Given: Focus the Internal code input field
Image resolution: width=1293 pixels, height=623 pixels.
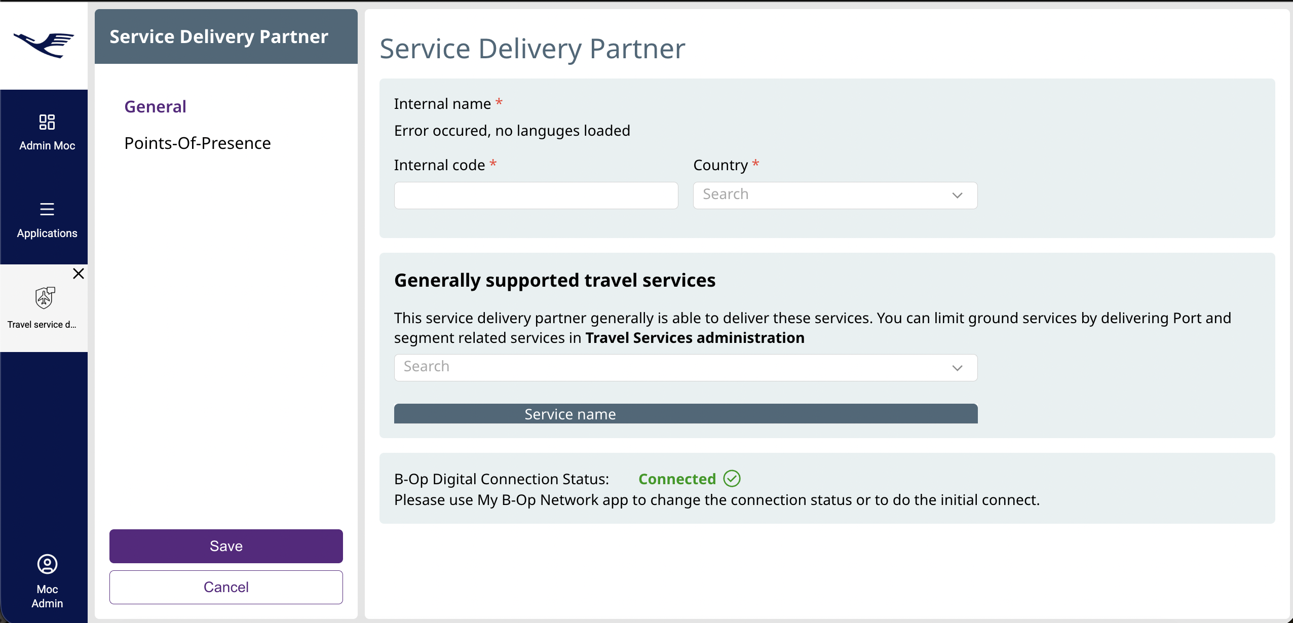Looking at the screenshot, I should 536,196.
